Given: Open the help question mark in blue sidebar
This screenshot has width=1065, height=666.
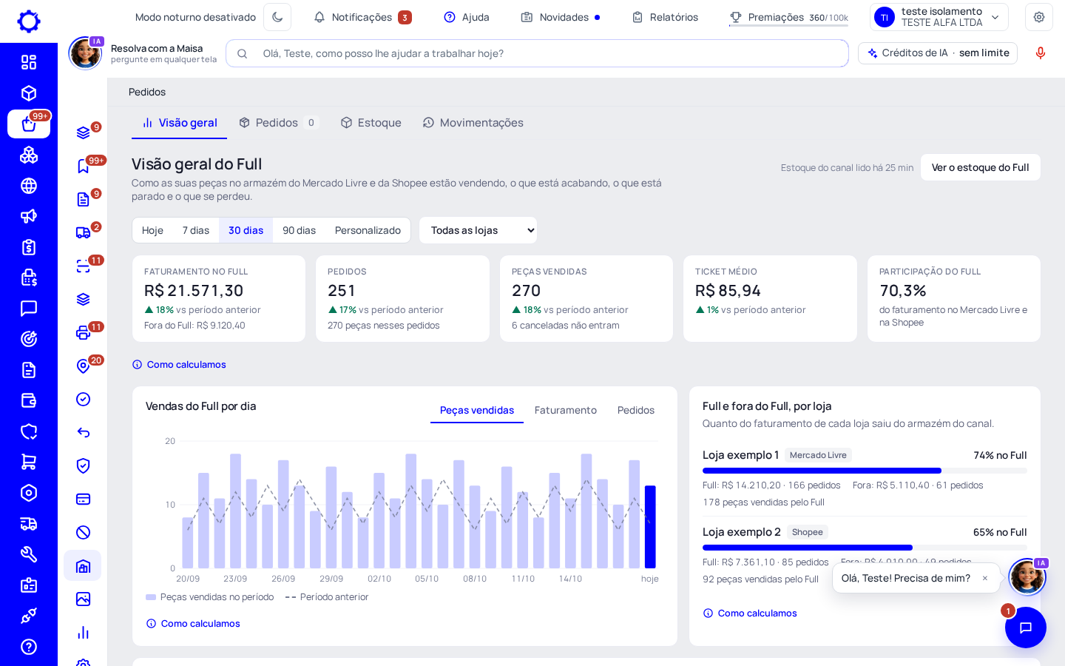Looking at the screenshot, I should 29,647.
